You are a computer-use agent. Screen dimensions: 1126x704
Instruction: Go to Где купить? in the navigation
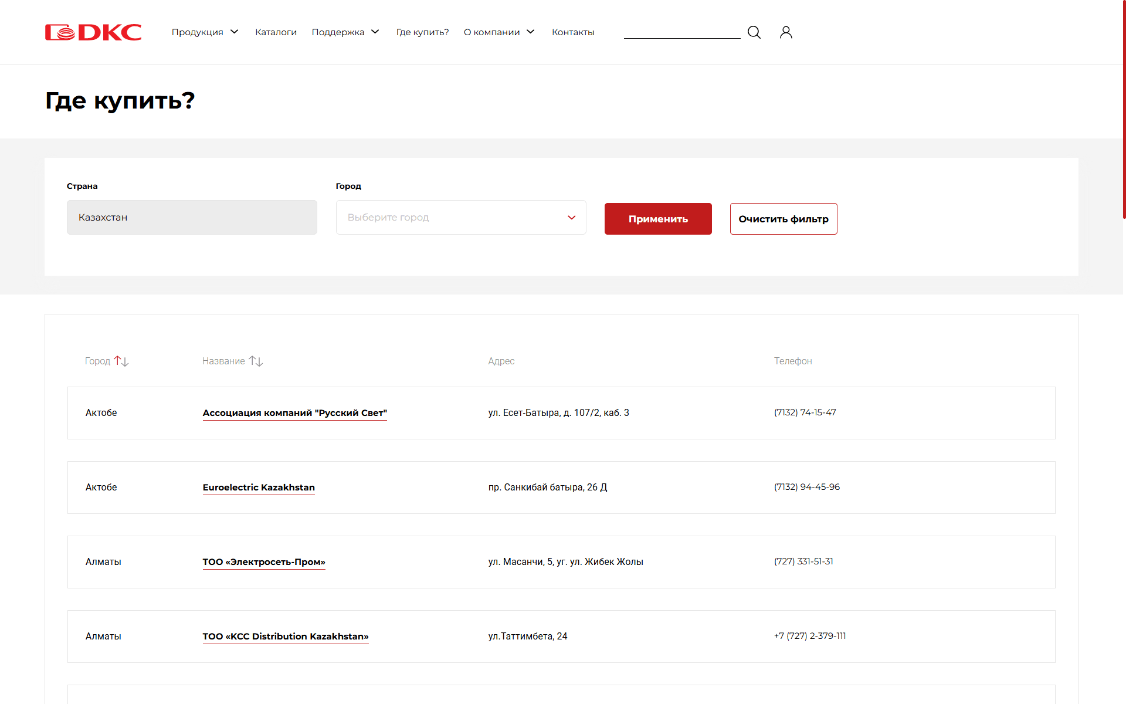[x=423, y=32]
